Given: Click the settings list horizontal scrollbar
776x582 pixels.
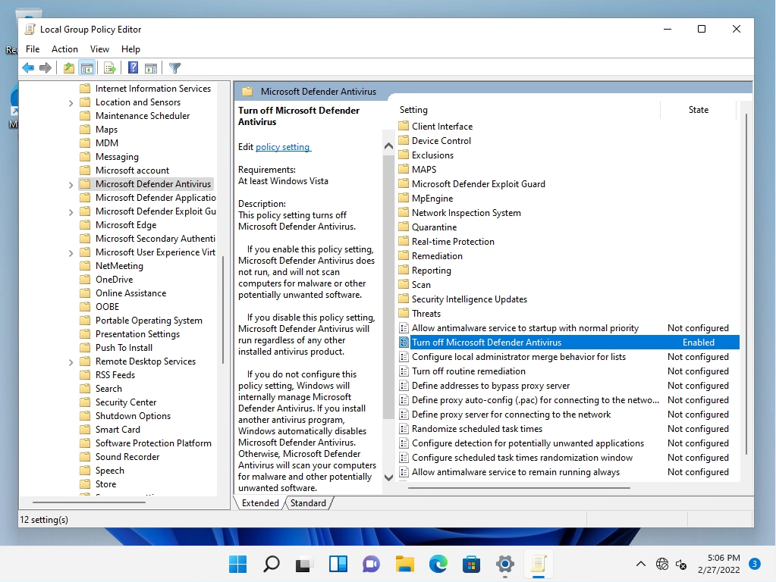Looking at the screenshot, I should point(519,487).
